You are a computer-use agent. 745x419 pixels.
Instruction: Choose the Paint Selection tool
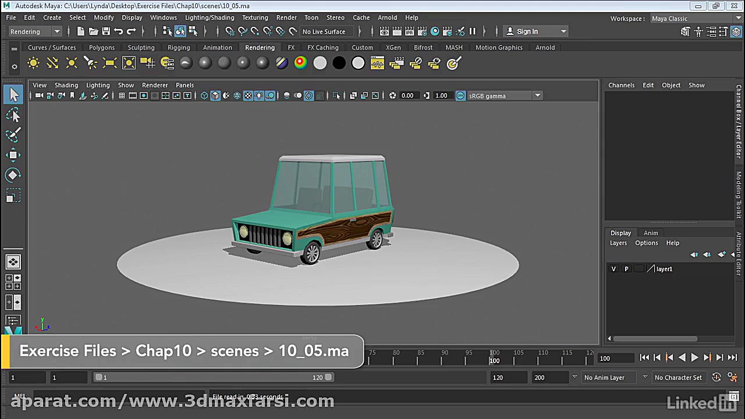(x=13, y=135)
